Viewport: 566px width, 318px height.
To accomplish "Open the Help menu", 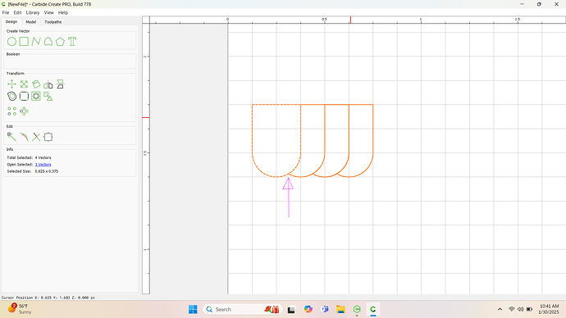I will (x=63, y=12).
